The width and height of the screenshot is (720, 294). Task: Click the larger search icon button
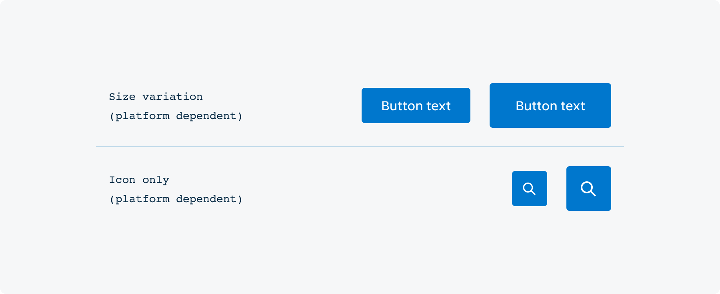pos(588,189)
